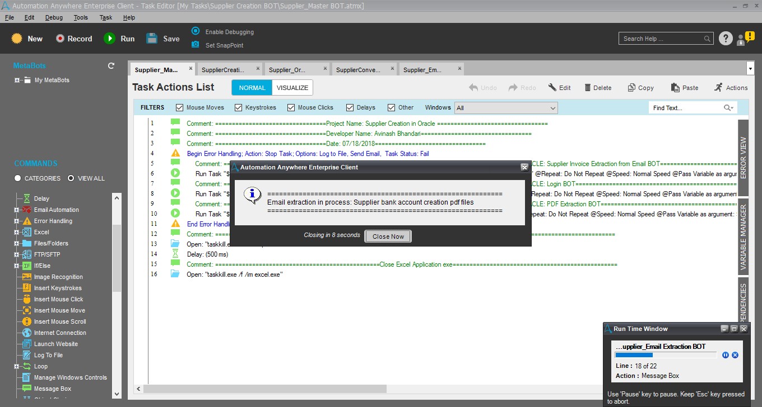Paste an action into the list
Viewport: 762px width, 407px height.
coord(675,88)
